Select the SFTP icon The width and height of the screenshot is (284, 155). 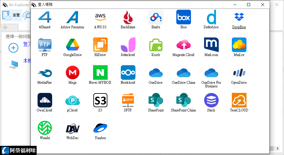pos(128,100)
